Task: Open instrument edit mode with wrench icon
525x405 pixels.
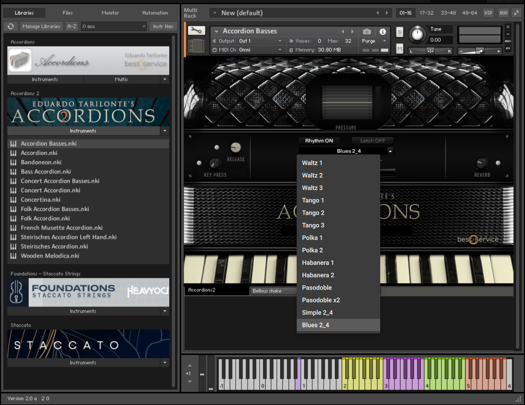Action: [x=196, y=31]
